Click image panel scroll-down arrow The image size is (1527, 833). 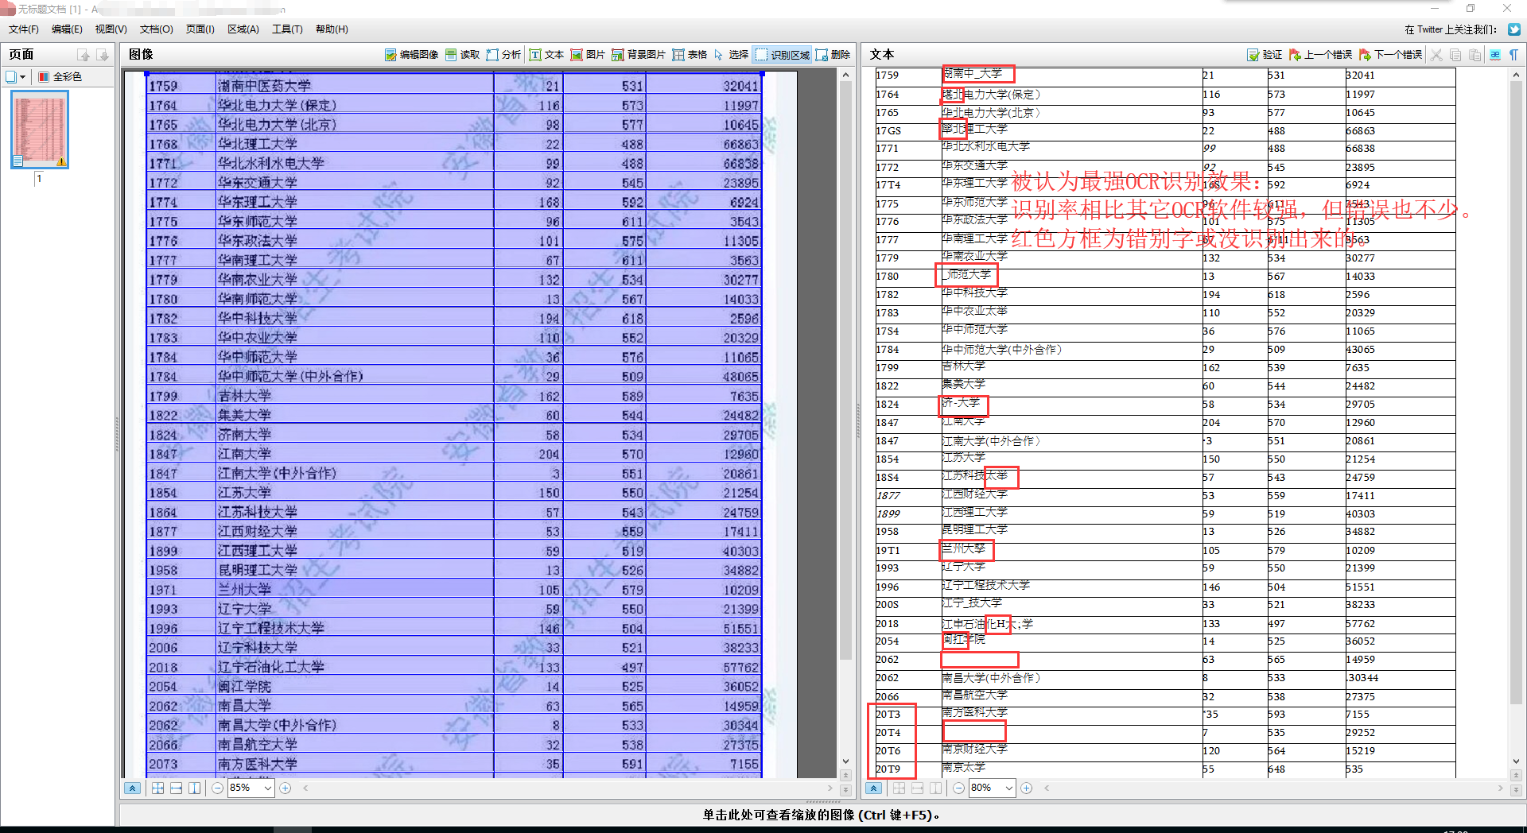tap(845, 761)
